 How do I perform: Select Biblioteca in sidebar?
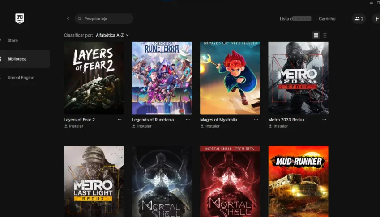tap(25, 59)
